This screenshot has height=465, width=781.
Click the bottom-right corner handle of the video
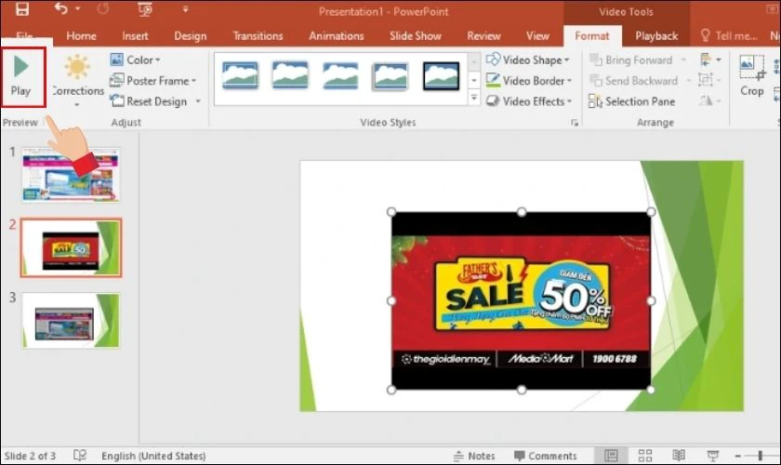[x=651, y=390]
